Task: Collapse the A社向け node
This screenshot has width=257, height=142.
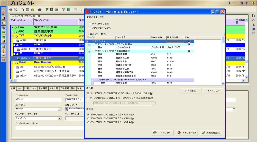Action: click(14, 45)
